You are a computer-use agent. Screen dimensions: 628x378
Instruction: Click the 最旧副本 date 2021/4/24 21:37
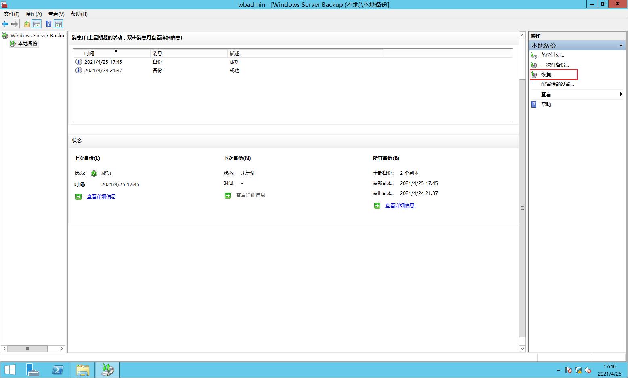pyautogui.click(x=419, y=193)
